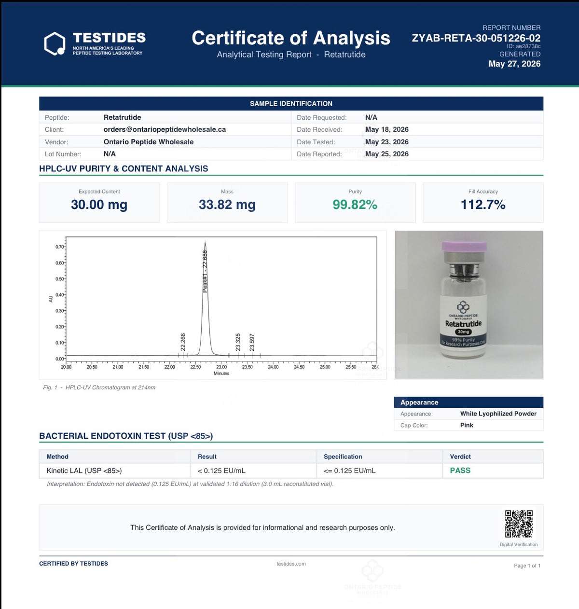The width and height of the screenshot is (579, 609).
Task: Click White Lyophilized Powder value
Action: (x=498, y=414)
